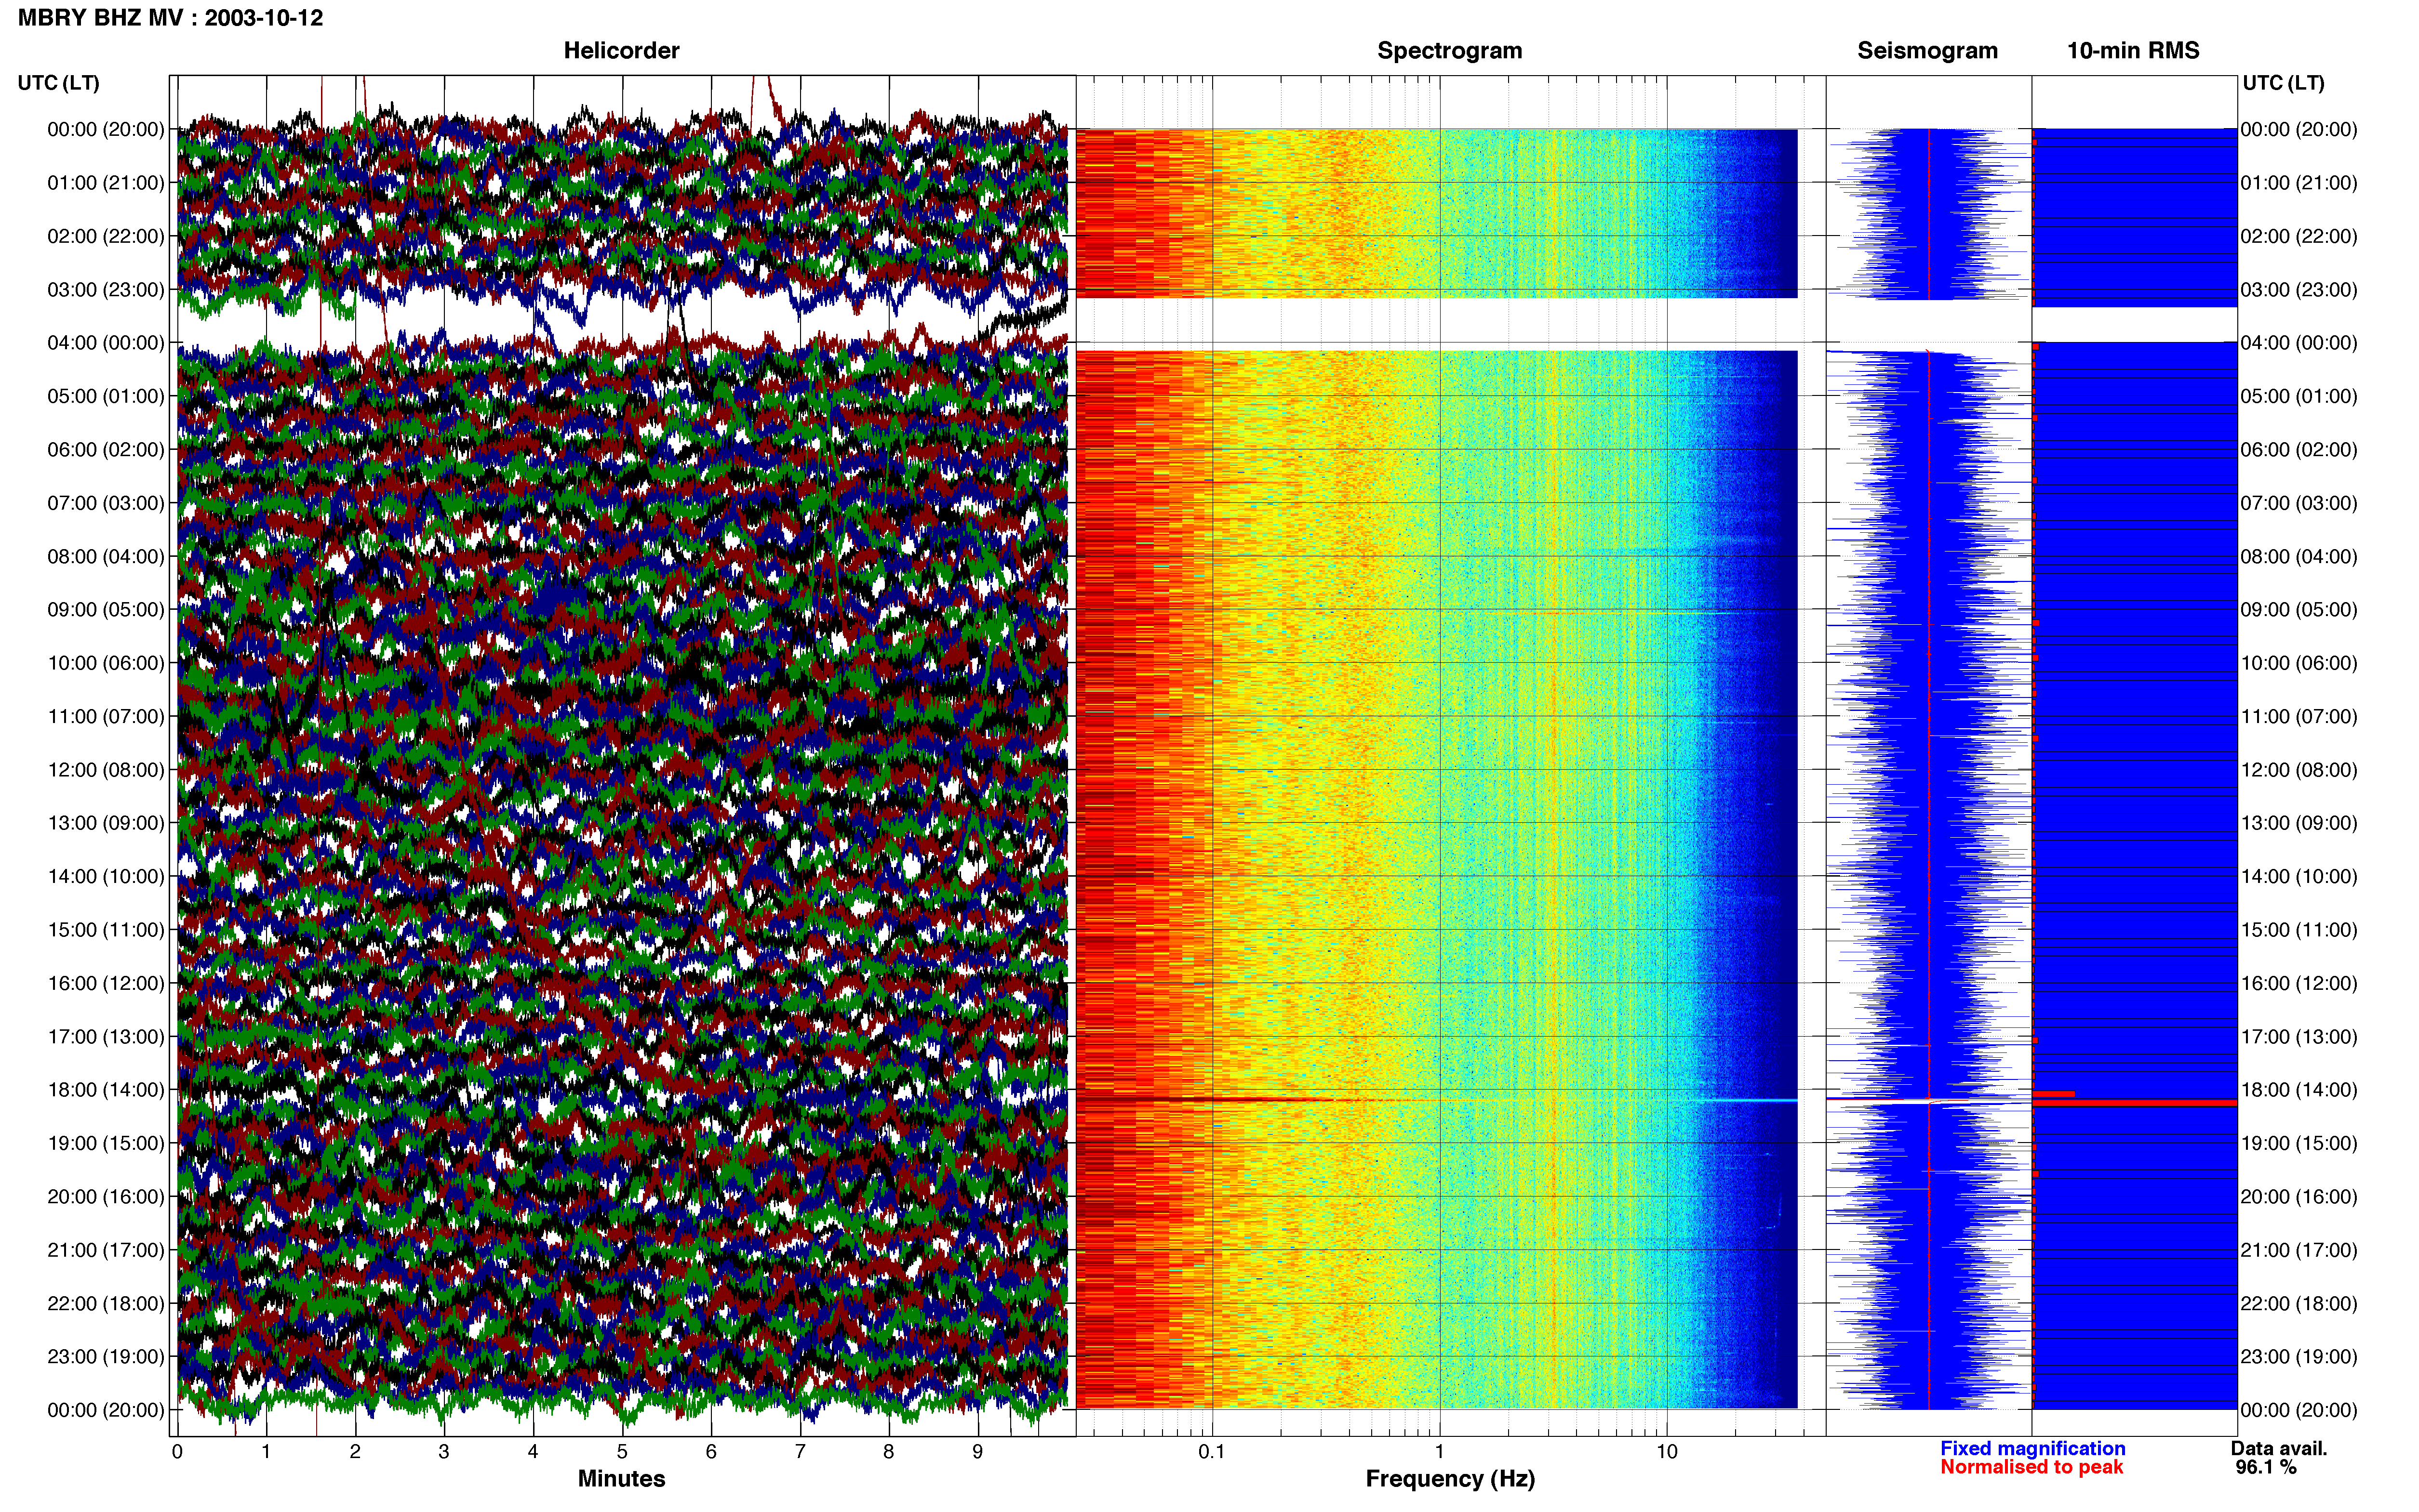Click the 1 Hz frequency tick label
Viewport: 2419px width, 1512px height.
(1440, 1451)
